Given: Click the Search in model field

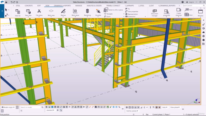Looking at the screenshot, I should click(30, 107).
